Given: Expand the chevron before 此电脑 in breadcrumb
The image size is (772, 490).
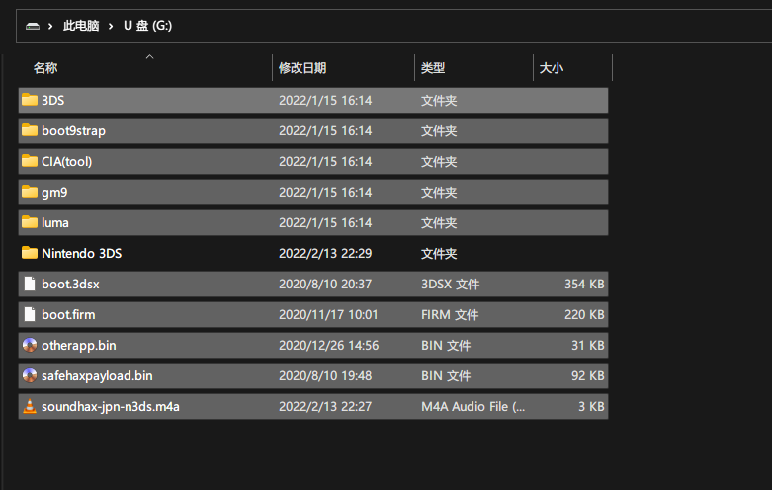Looking at the screenshot, I should point(50,26).
